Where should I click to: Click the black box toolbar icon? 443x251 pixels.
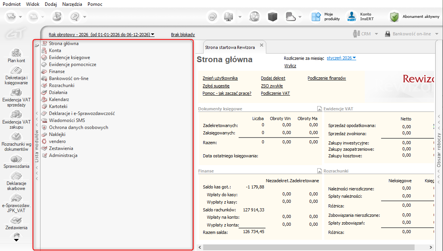tap(272, 17)
